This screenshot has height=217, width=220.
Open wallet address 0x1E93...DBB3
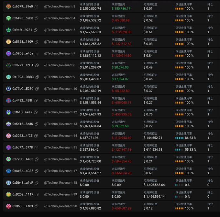23,77
